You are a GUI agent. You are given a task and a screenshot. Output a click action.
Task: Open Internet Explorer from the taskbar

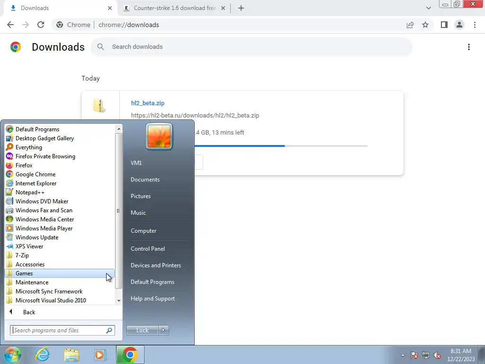(x=42, y=355)
